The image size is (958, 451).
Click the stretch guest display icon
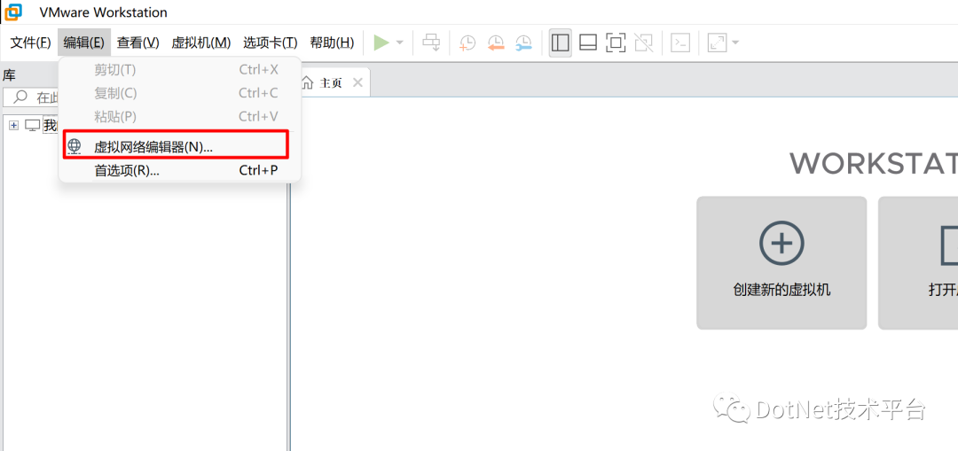coord(717,43)
